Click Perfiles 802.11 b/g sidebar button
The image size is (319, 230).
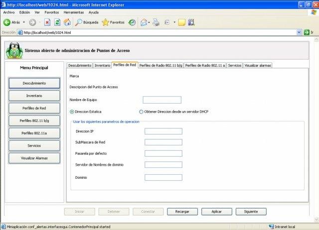pyautogui.click(x=34, y=120)
